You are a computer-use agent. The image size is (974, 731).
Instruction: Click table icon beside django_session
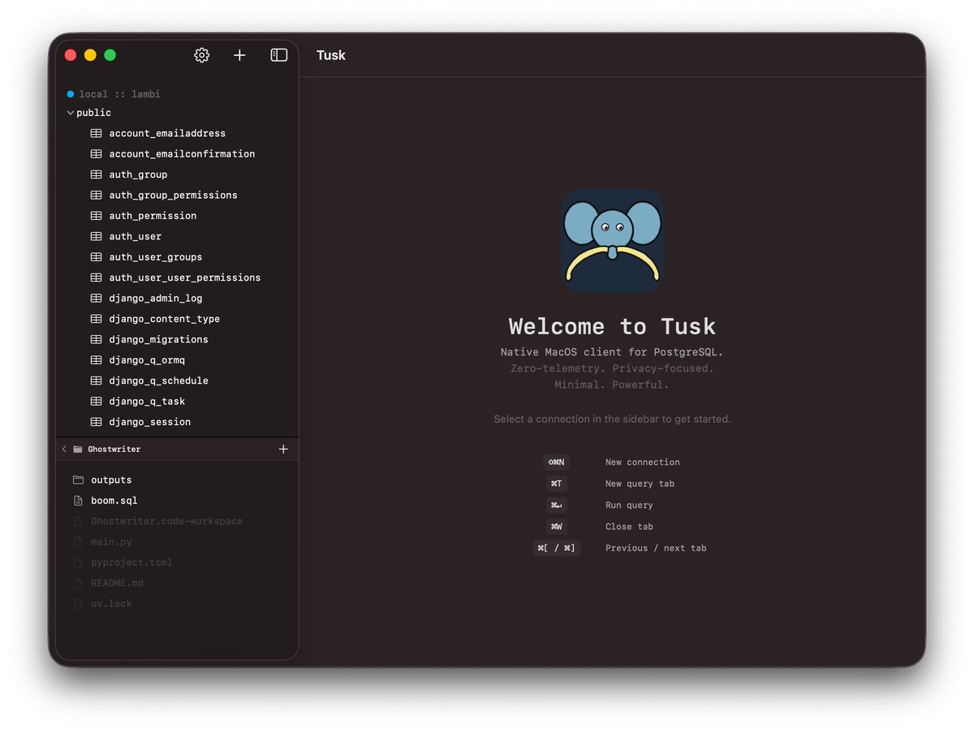[96, 422]
